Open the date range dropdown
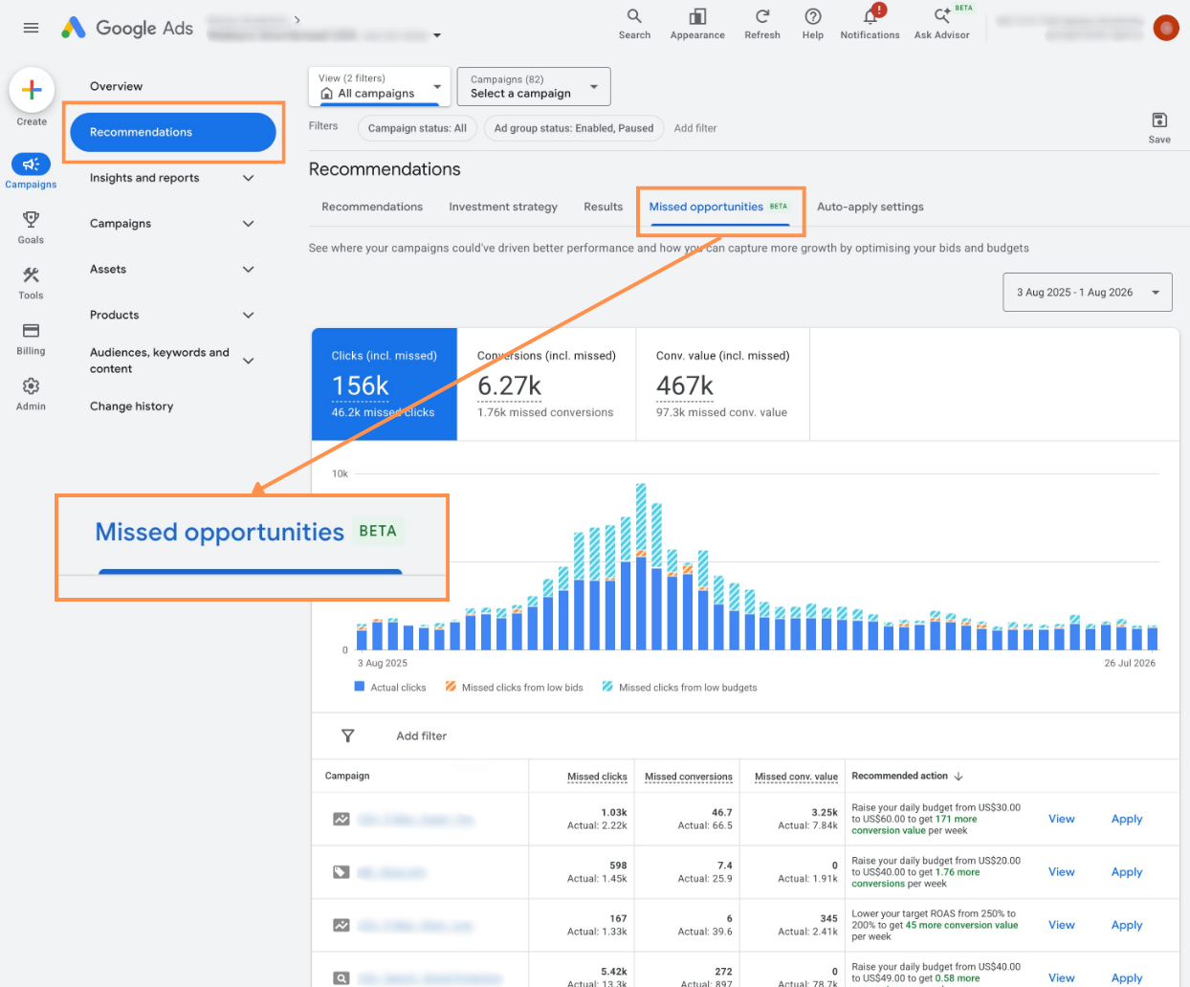 [1088, 293]
